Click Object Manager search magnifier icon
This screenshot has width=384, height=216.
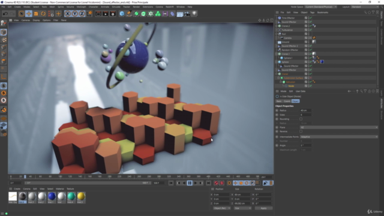pos(365,12)
